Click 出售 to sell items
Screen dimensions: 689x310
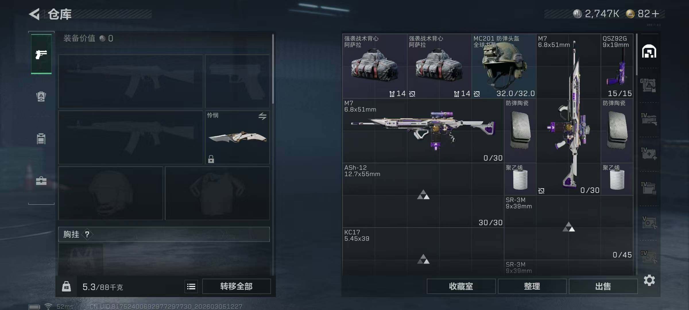(603, 286)
